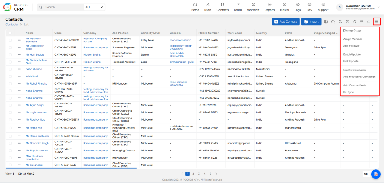This screenshot has height=183, width=384.
Task: Open the Master settings menu
Action: click(285, 7)
